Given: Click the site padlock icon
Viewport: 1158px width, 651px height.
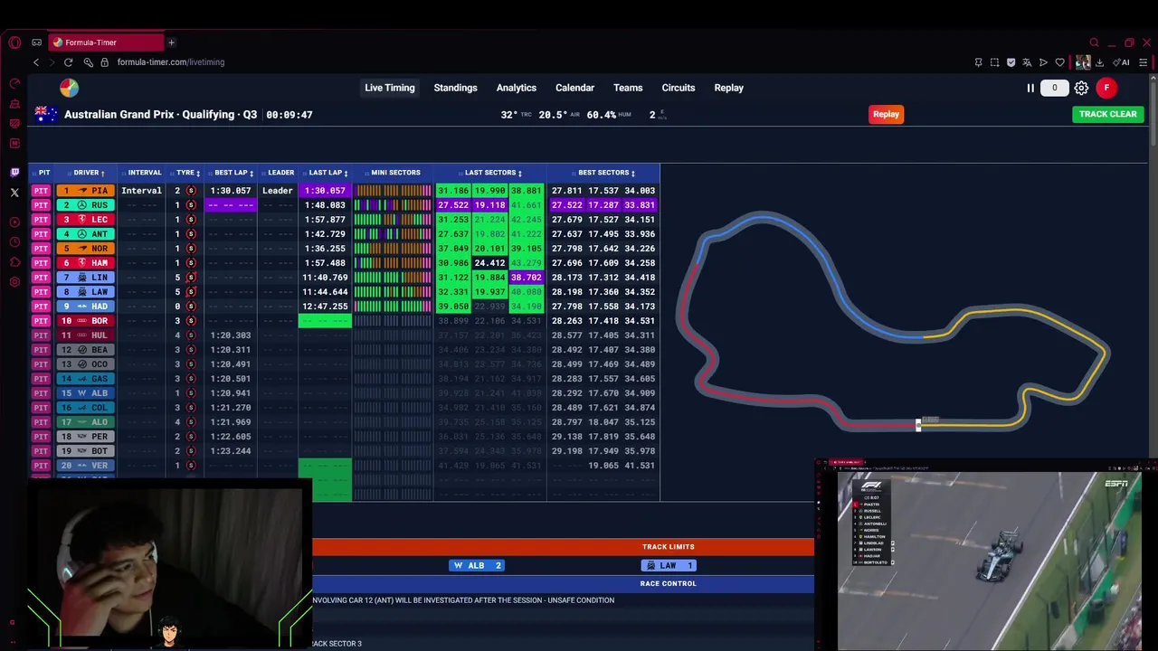Looking at the screenshot, I should pos(104,62).
